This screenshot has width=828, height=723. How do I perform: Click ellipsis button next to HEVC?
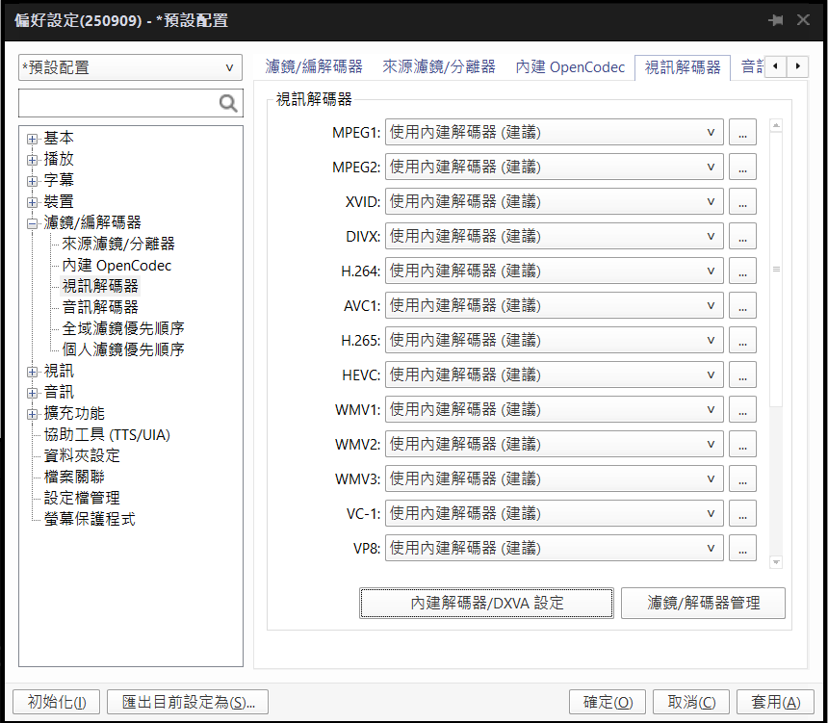pyautogui.click(x=742, y=375)
